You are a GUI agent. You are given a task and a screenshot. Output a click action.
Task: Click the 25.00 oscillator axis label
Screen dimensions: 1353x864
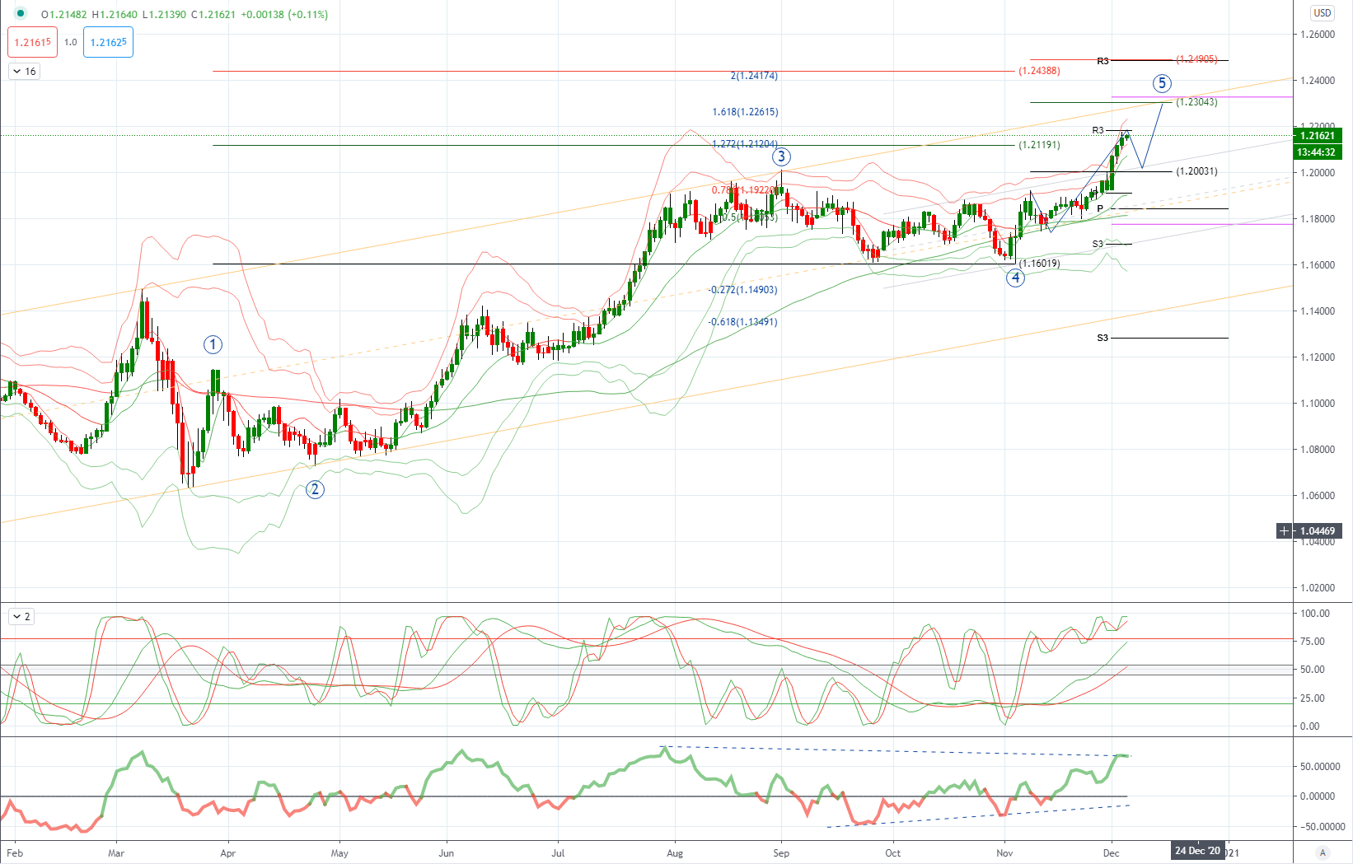(x=1313, y=698)
